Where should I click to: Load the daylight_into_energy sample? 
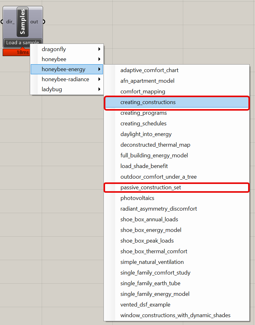pyautogui.click(x=177, y=134)
